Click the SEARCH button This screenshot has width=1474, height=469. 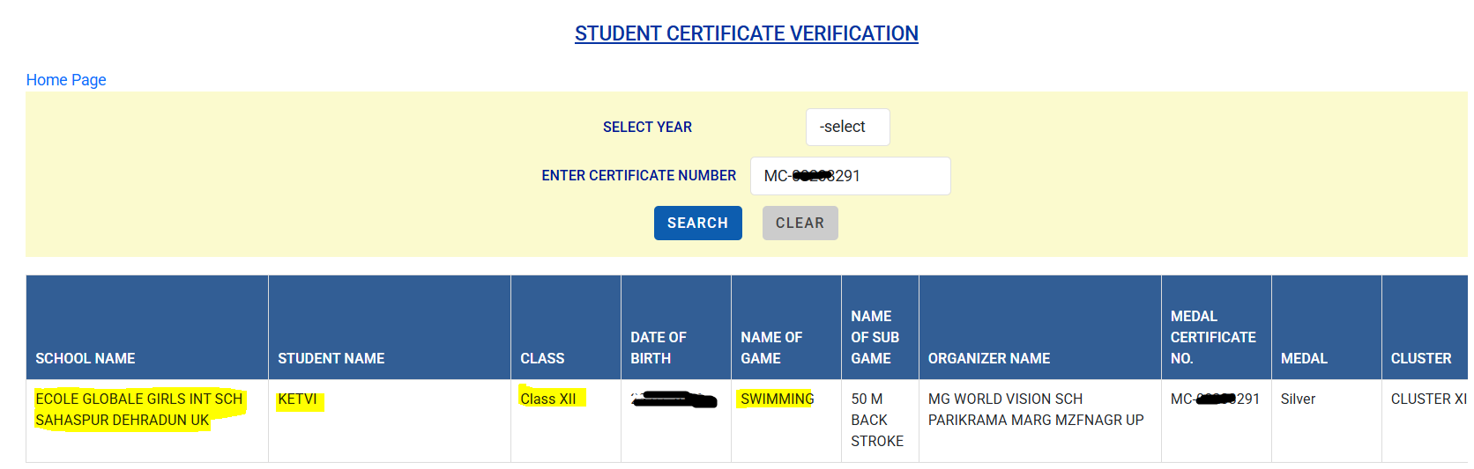tap(697, 223)
